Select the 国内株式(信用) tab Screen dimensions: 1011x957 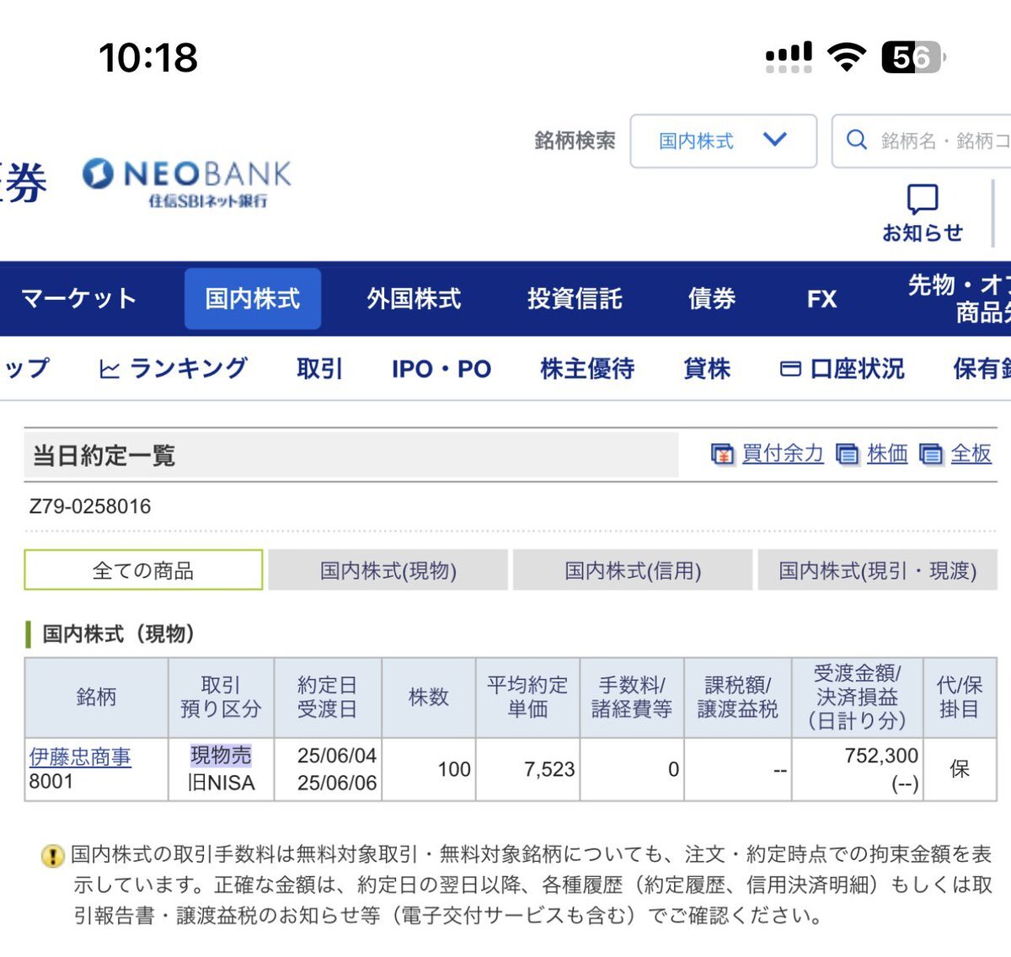(x=633, y=570)
